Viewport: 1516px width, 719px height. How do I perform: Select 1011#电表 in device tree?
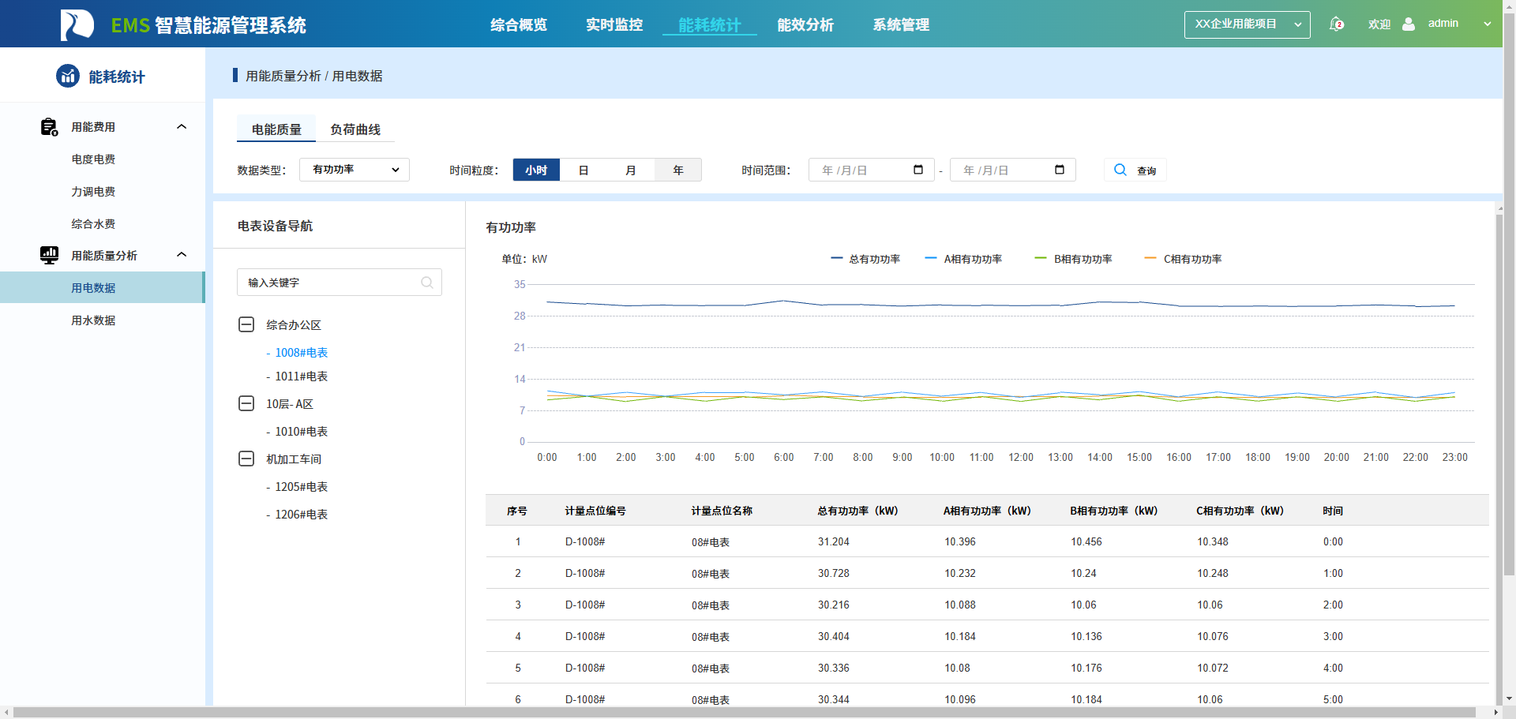click(x=301, y=376)
